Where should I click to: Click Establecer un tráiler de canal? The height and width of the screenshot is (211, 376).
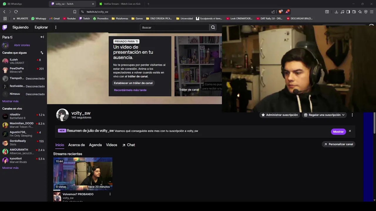click(x=133, y=83)
